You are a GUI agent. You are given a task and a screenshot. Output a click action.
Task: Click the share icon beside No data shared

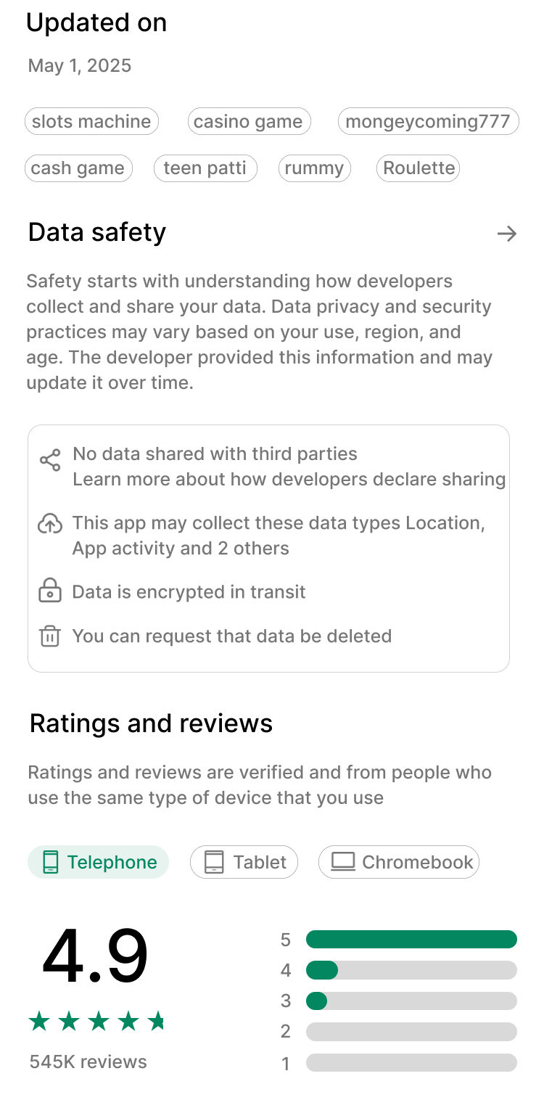(50, 460)
